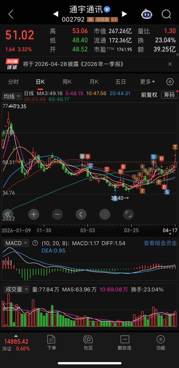The width and height of the screenshot is (179, 368).
Task: Tap the 深股通 tag
Action: coord(102,19)
